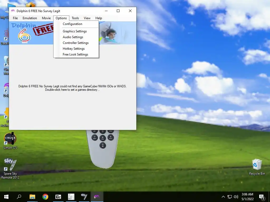Open the Movie menu
The height and width of the screenshot is (202, 270).
pyautogui.click(x=46, y=18)
